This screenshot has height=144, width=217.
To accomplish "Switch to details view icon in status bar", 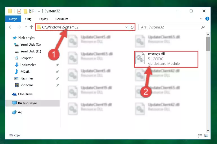I will [200, 136].
